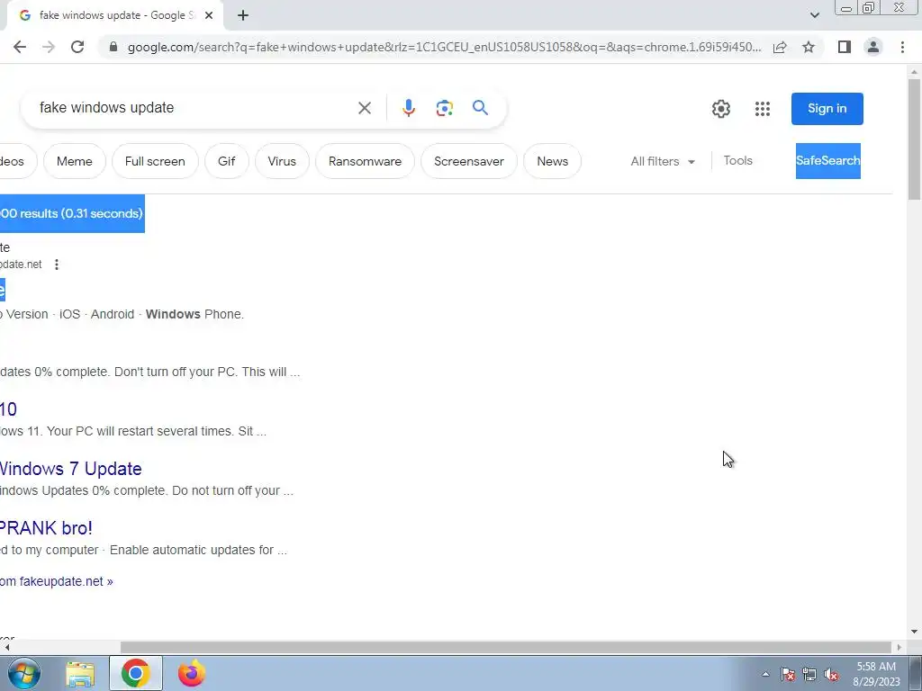Click the browser back arrow
Screen dimensions: 922x691
20,47
